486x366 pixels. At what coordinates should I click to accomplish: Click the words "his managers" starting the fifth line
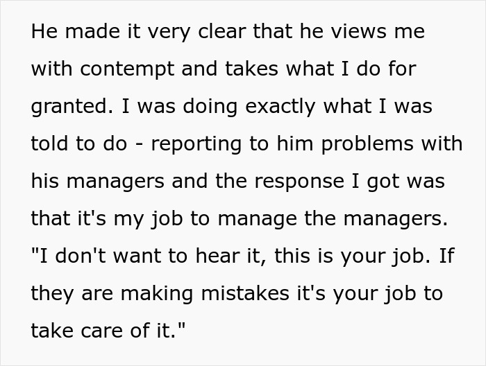point(98,182)
